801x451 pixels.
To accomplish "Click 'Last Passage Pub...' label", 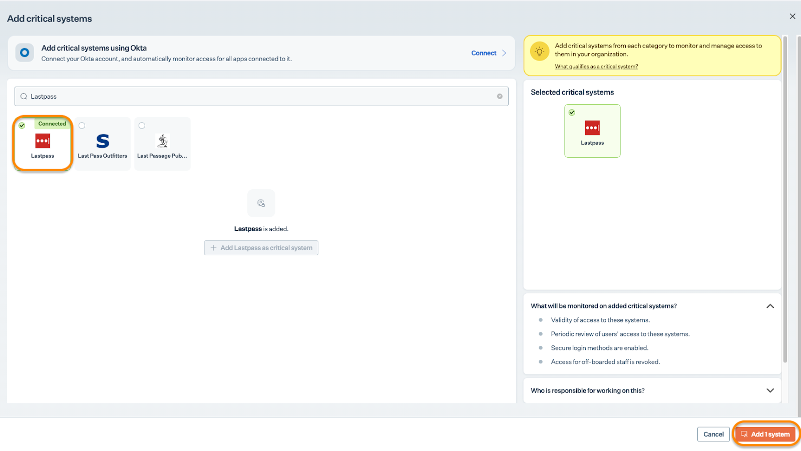I will [162, 156].
